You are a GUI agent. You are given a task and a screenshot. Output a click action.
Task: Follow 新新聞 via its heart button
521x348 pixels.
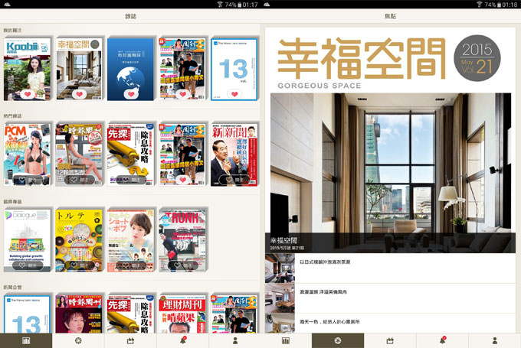pyautogui.click(x=234, y=180)
